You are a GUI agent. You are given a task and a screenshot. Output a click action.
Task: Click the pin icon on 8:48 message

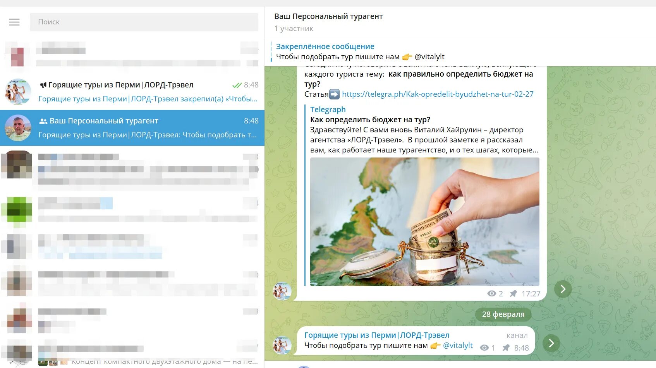coord(506,348)
